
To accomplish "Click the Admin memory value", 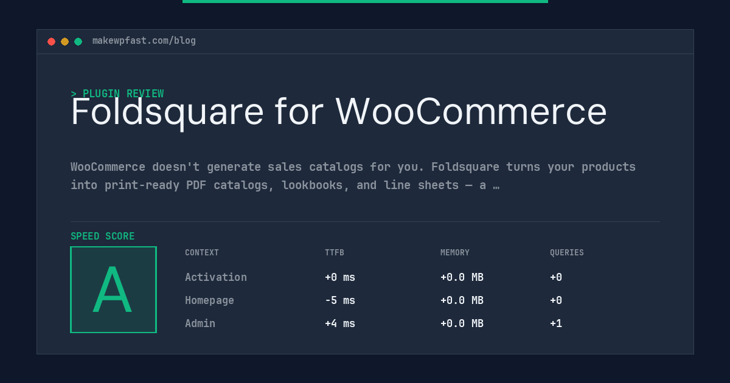I will click(462, 323).
